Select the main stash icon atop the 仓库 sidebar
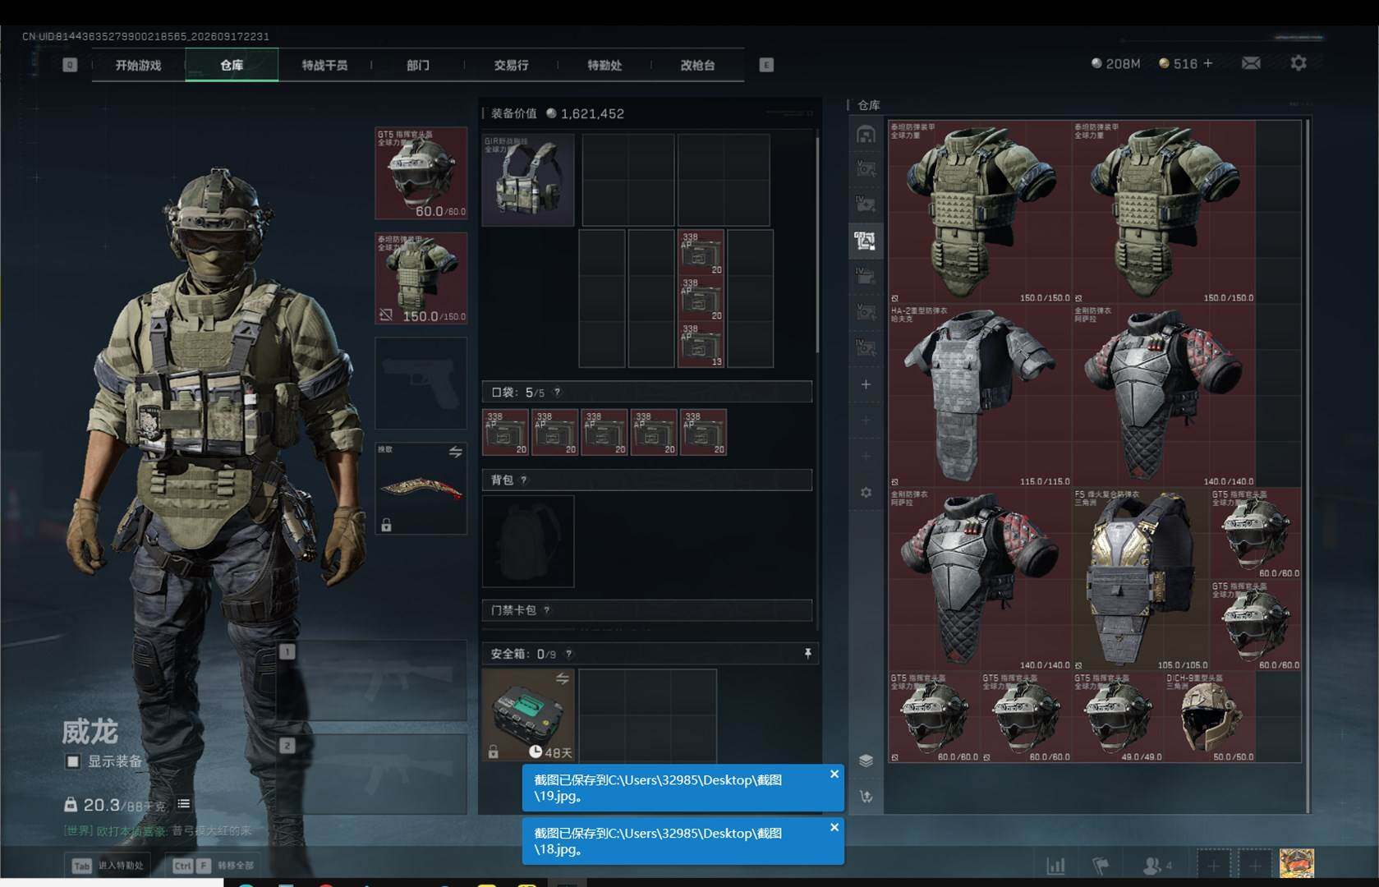Viewport: 1379px width, 887px height. tap(866, 134)
